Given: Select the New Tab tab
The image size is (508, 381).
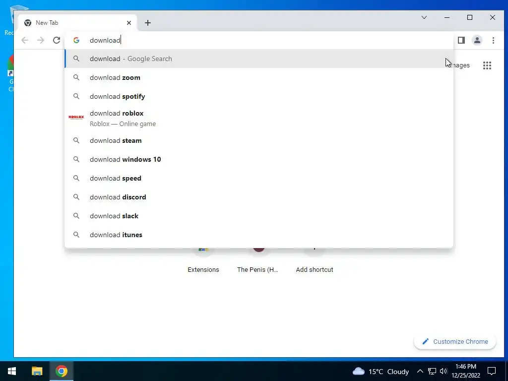Looking at the screenshot, I should [78, 23].
